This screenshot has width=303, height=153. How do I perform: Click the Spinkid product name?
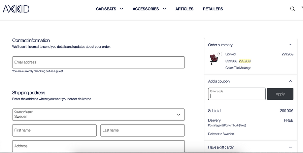click(230, 54)
